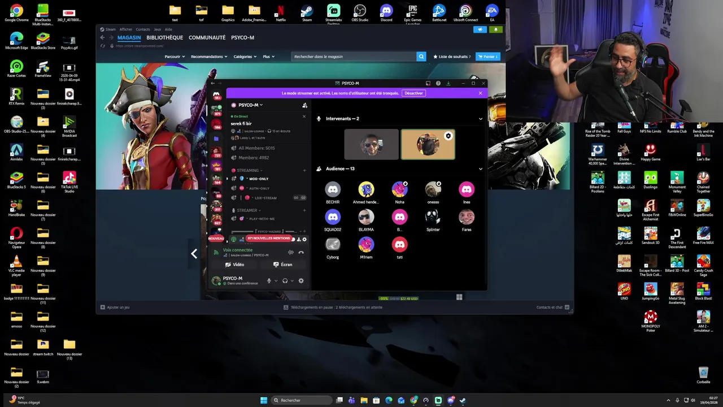Viewport: 723px width, 407px height.
Task: Open TikTok LIVE Studio desktop icon
Action: [x=69, y=183]
